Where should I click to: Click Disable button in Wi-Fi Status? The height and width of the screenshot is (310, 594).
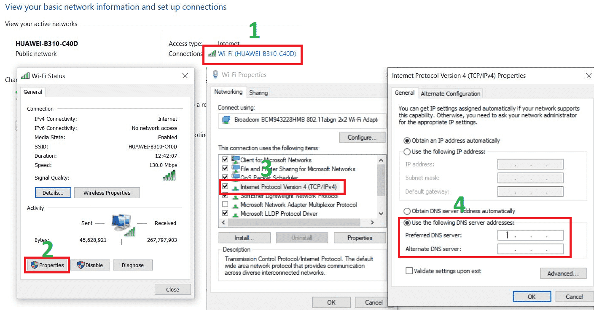point(90,265)
